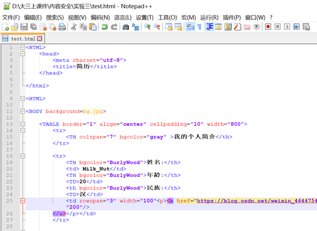Click the Save All icon
Image resolution: width=317 pixels, height=231 pixels.
pos(33,27)
